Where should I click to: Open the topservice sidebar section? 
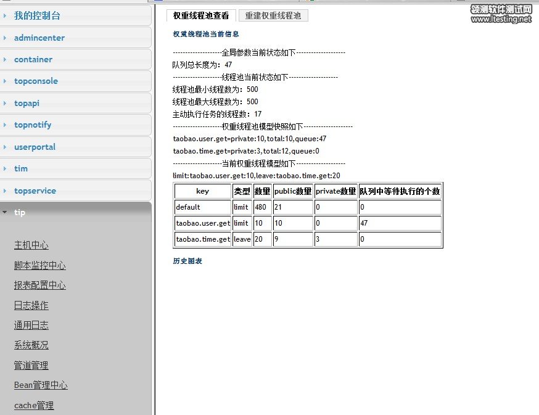(35, 191)
